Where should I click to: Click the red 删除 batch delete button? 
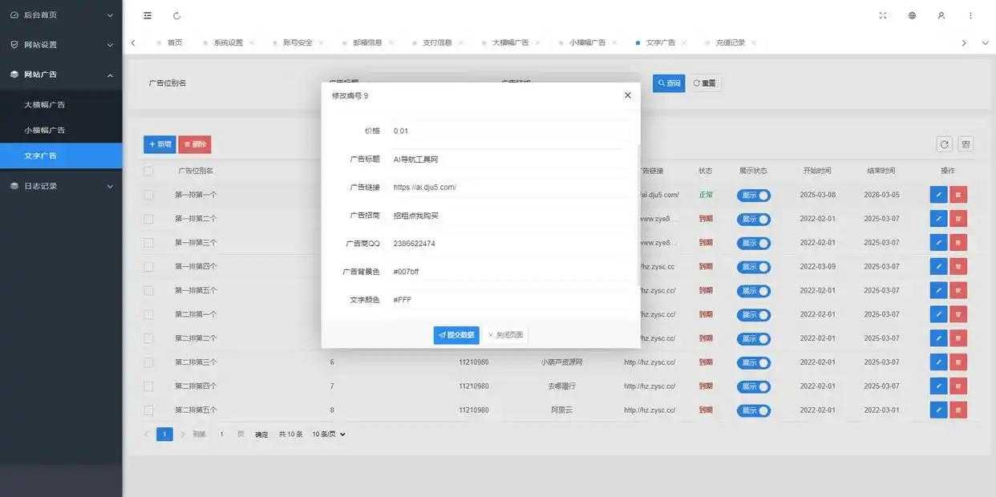point(195,144)
